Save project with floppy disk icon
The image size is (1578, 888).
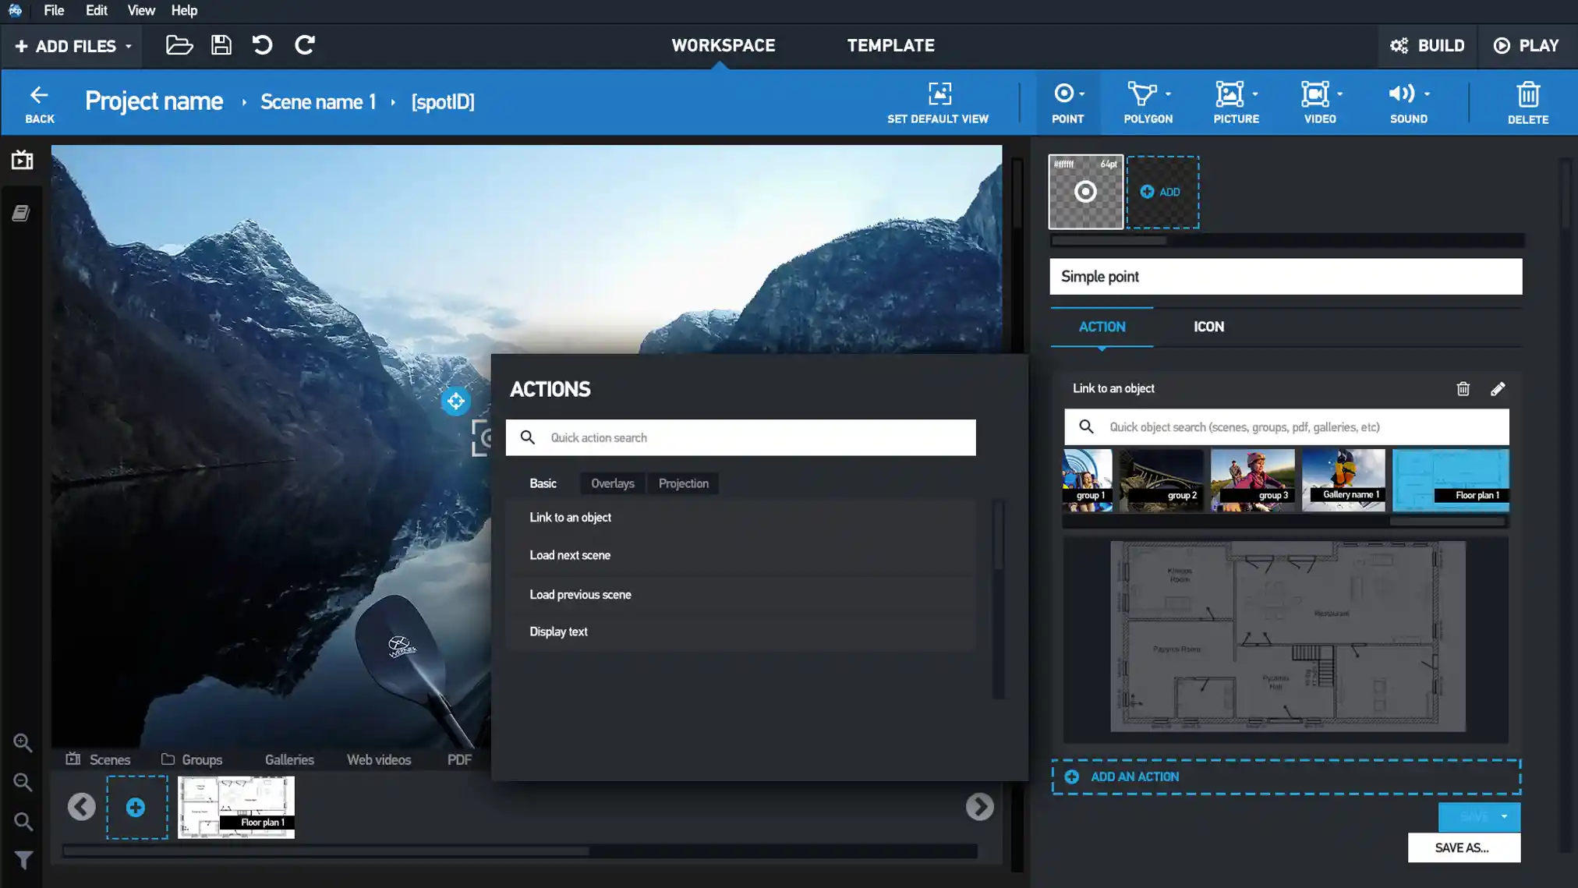pyautogui.click(x=221, y=45)
